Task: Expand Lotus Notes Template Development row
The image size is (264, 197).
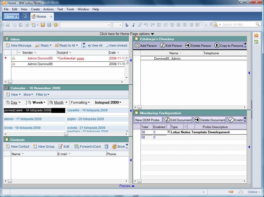Action: 169,132
